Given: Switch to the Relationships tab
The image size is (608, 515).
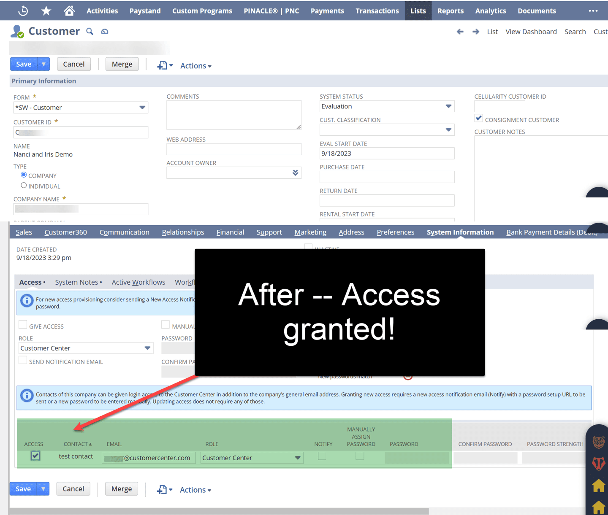Looking at the screenshot, I should [183, 232].
